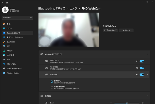Click the basic settings (基本設定) sliders icon

(42, 96)
